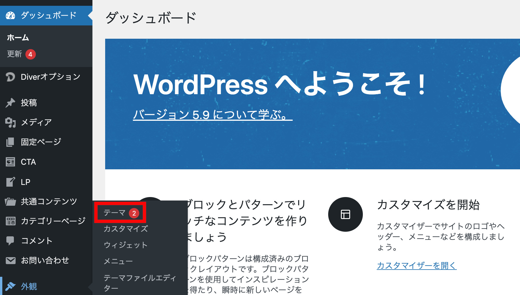Click the round customize layout icon
Screen dimensions: 520x295
(346, 214)
